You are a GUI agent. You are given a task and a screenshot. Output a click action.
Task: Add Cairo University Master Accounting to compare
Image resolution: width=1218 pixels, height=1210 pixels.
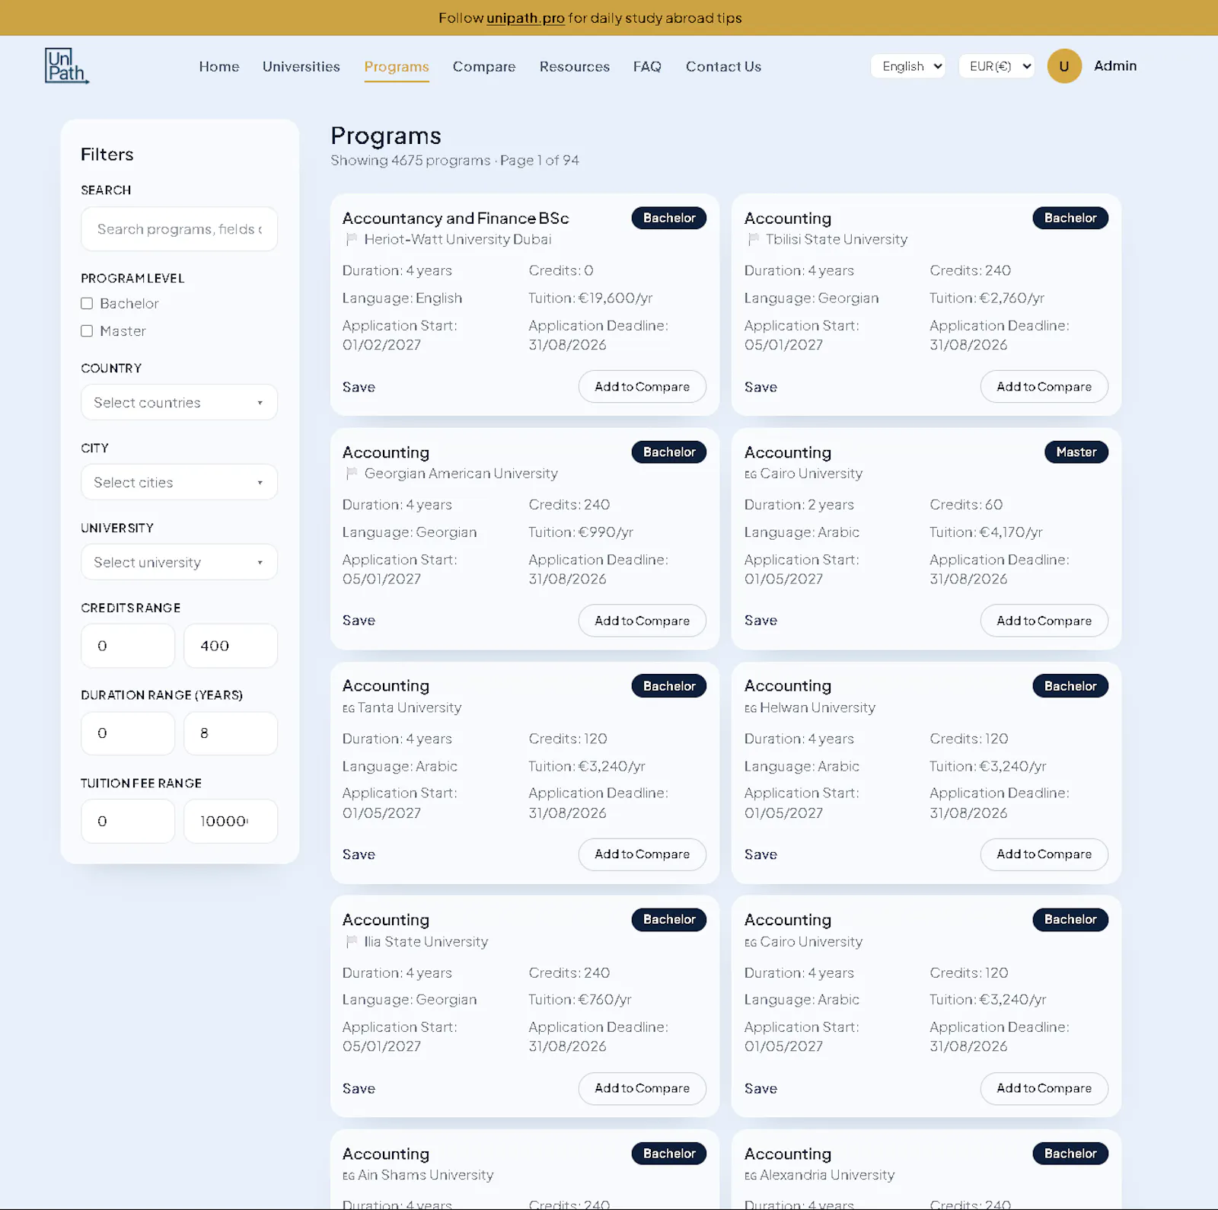pyautogui.click(x=1044, y=621)
